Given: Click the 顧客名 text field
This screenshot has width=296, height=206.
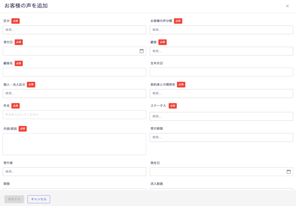Looking at the screenshot, I should pos(74,72).
